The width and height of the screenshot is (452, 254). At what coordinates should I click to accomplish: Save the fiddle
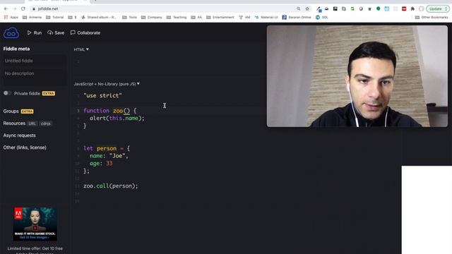pyautogui.click(x=56, y=33)
